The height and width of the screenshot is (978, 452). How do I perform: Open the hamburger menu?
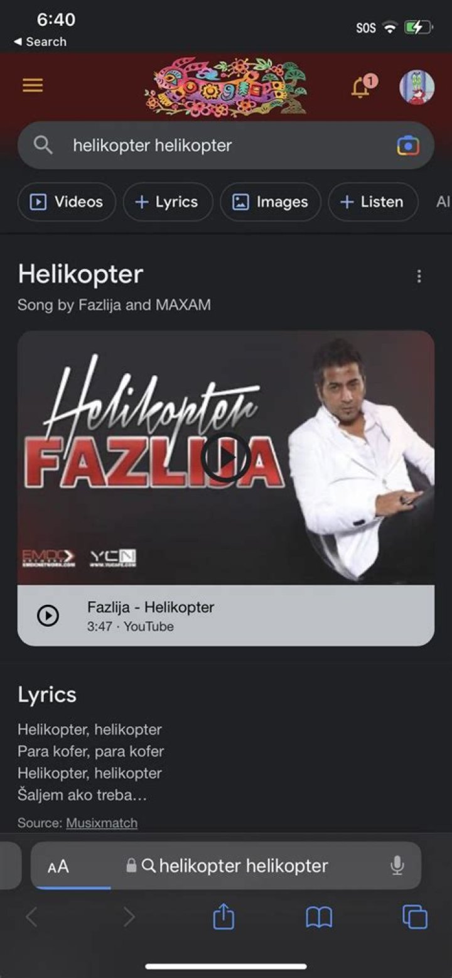pos(33,85)
